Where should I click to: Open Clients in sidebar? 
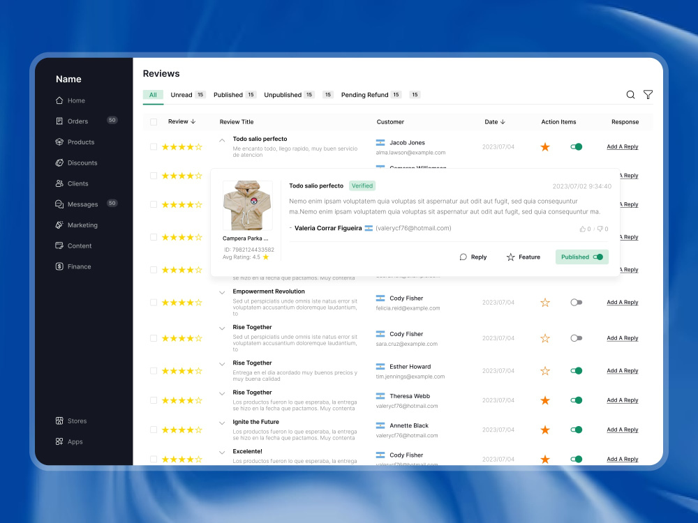[72, 183]
